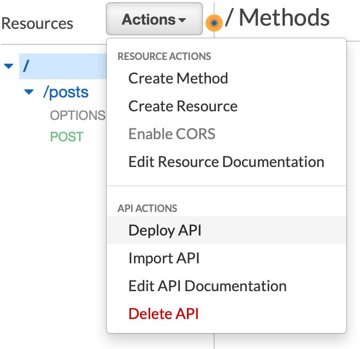Open the green POST method
Screen dimensions: 360x349
(x=67, y=137)
